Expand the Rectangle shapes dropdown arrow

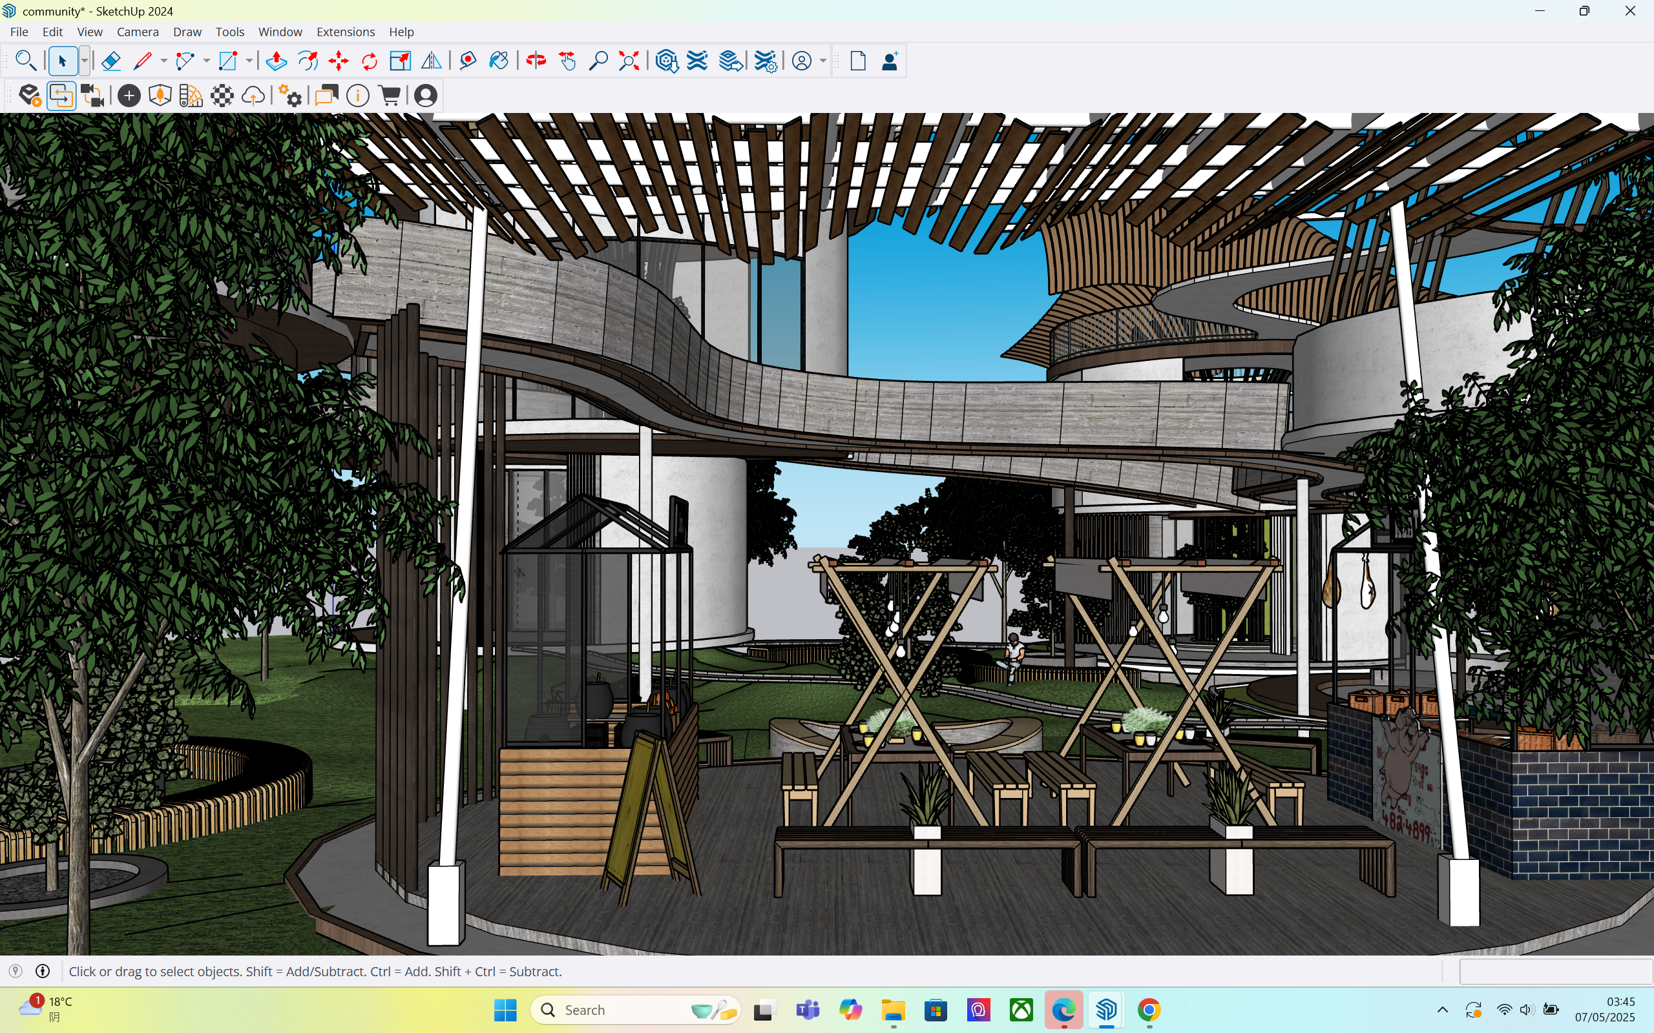pos(249,61)
